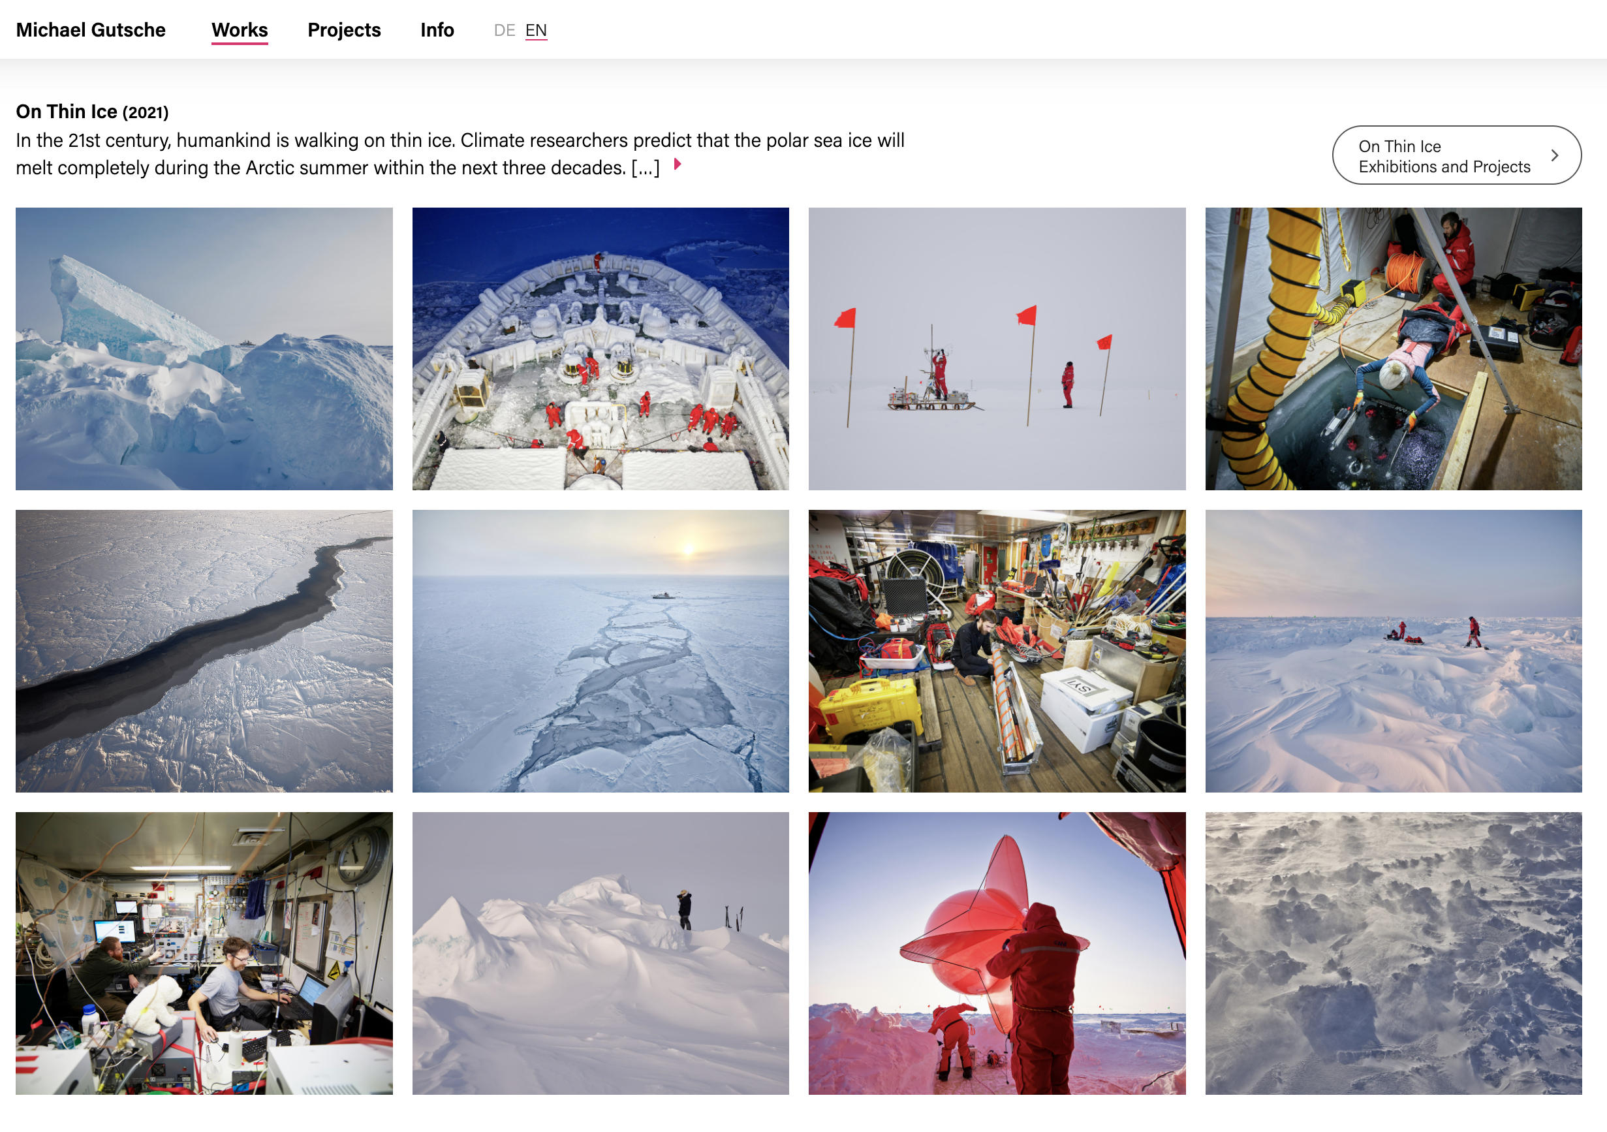
Task: Open the Projects menu item
Action: tap(343, 30)
